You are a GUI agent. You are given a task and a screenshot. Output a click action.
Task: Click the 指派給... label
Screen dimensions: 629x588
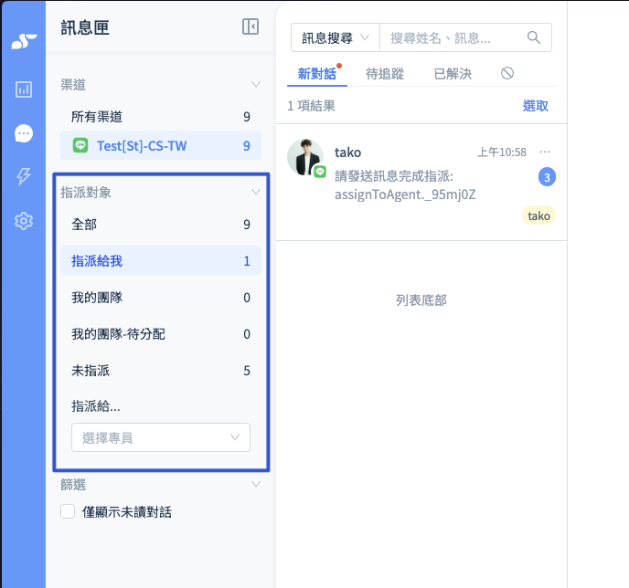[x=96, y=406]
